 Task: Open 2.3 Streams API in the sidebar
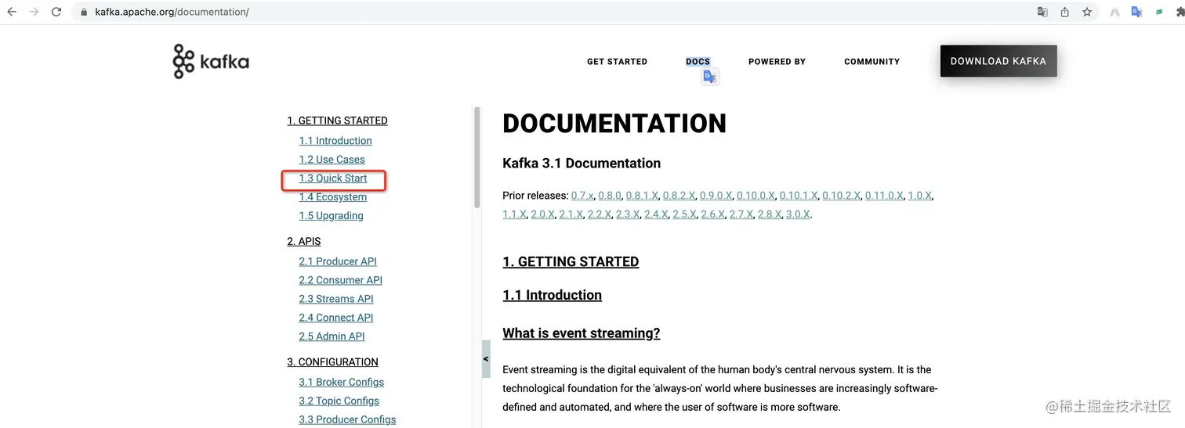336,299
